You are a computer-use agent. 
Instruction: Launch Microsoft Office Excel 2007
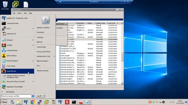(x=18, y=82)
